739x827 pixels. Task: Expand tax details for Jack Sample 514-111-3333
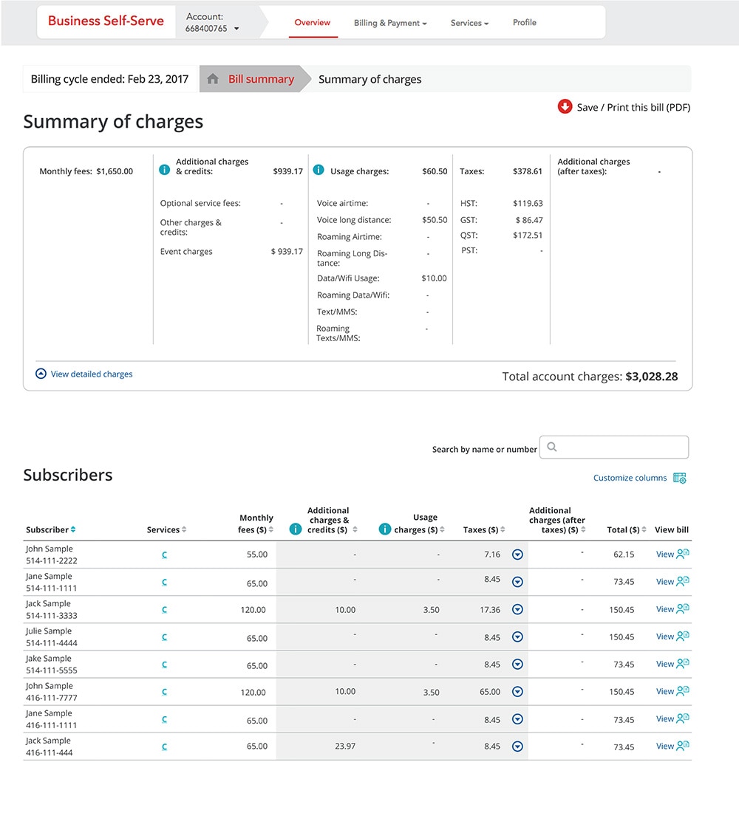tap(517, 609)
